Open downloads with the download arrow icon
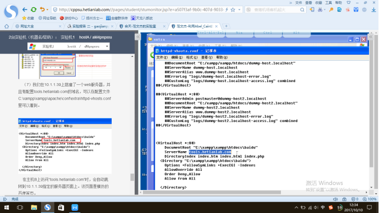This screenshot has height=213, width=379. tap(374, 10)
